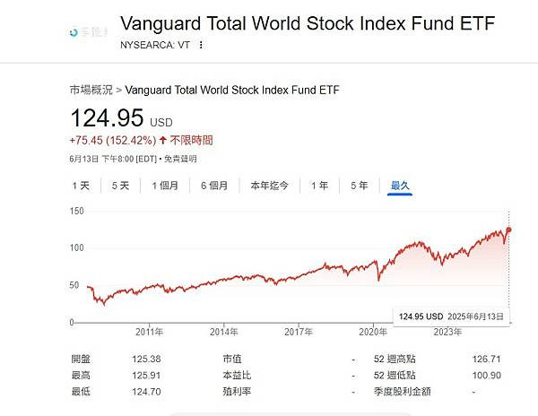The image size is (538, 416).
Task: Select the 本年迄今 range tab
Action: point(269,186)
